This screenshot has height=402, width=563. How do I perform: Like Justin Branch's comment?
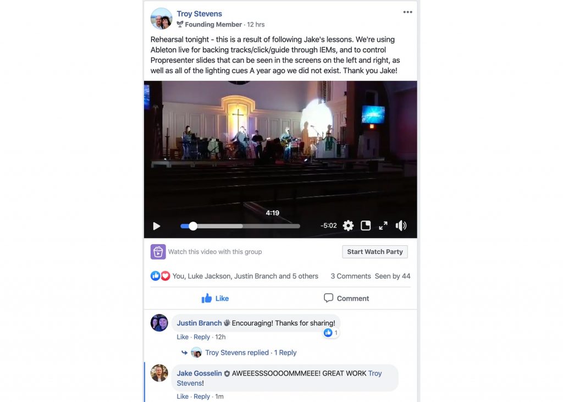click(x=183, y=337)
